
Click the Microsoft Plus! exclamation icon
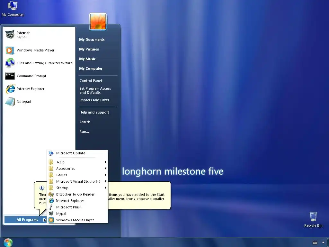coord(51,207)
